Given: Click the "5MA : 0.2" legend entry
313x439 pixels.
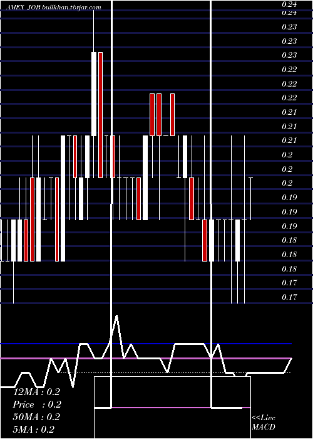Looking at the screenshot, I should [34, 429].
